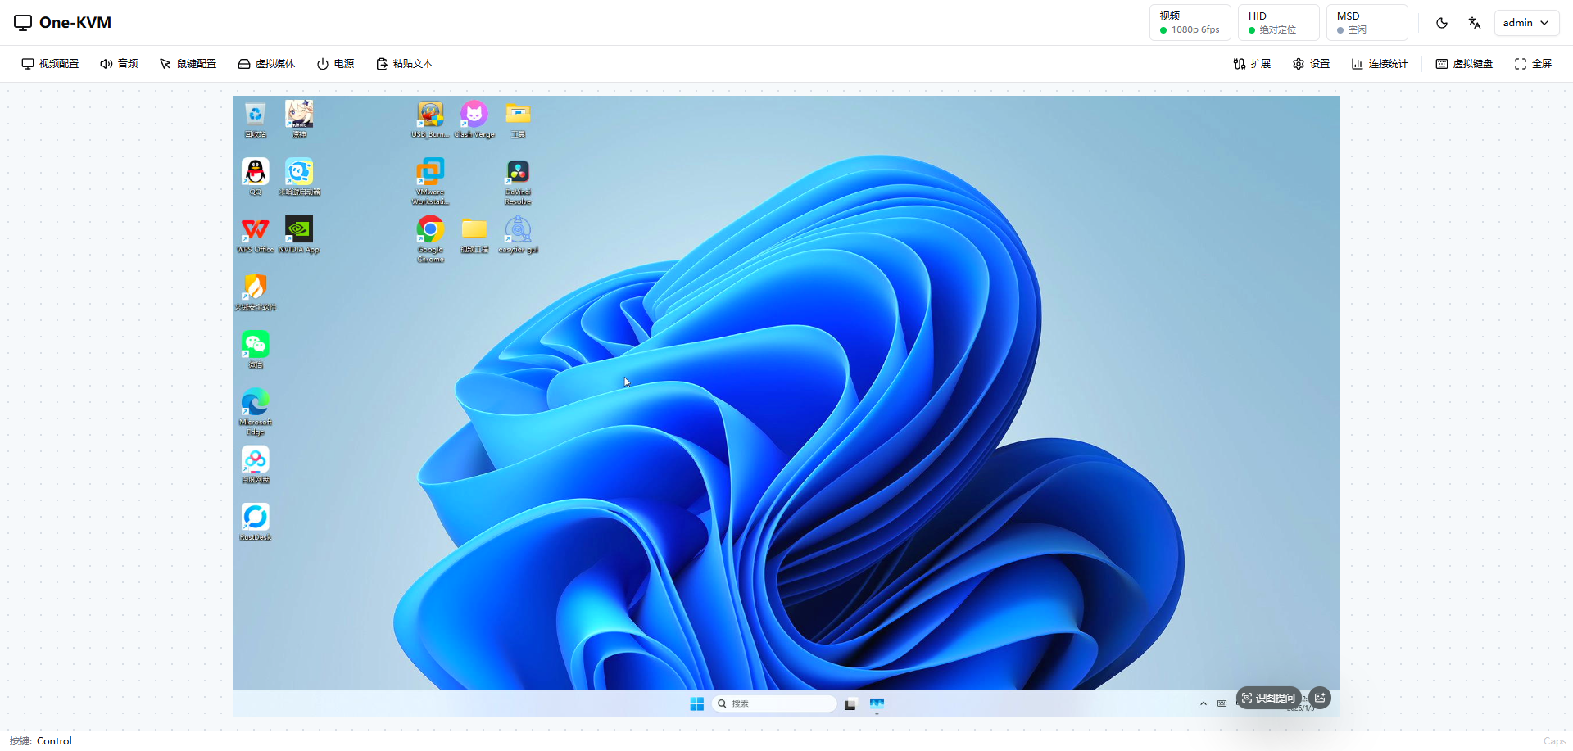Click the language translation icon
The height and width of the screenshot is (751, 1573).
pyautogui.click(x=1475, y=23)
